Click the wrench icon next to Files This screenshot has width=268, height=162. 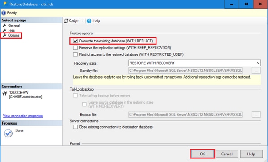point(4,30)
